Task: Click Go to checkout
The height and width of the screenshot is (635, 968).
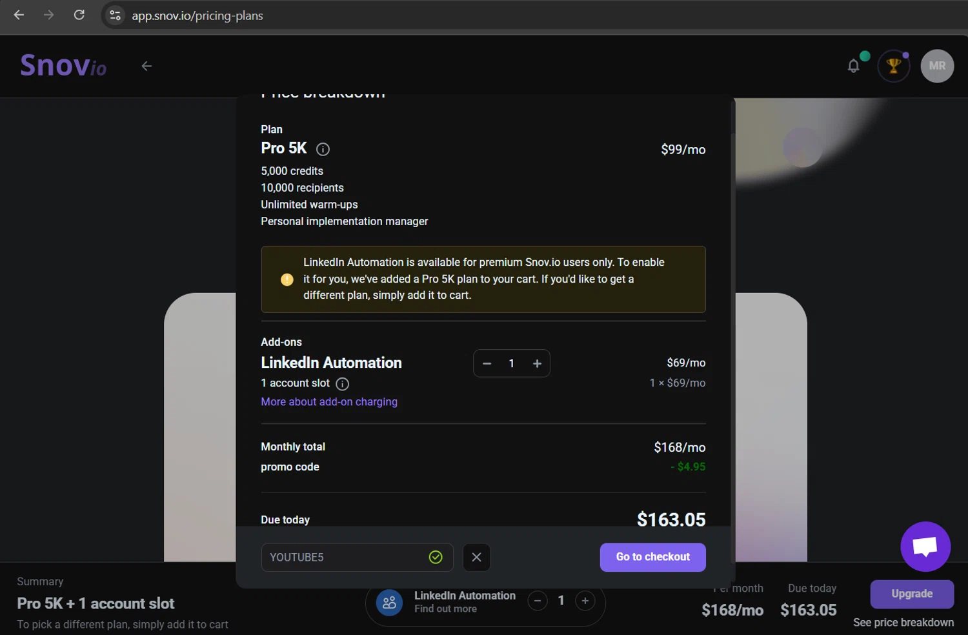Action: point(652,557)
